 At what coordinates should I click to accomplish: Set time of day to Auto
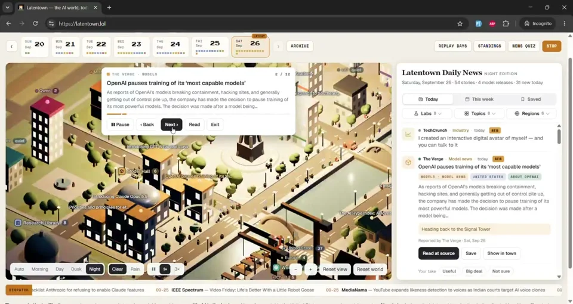tap(19, 269)
